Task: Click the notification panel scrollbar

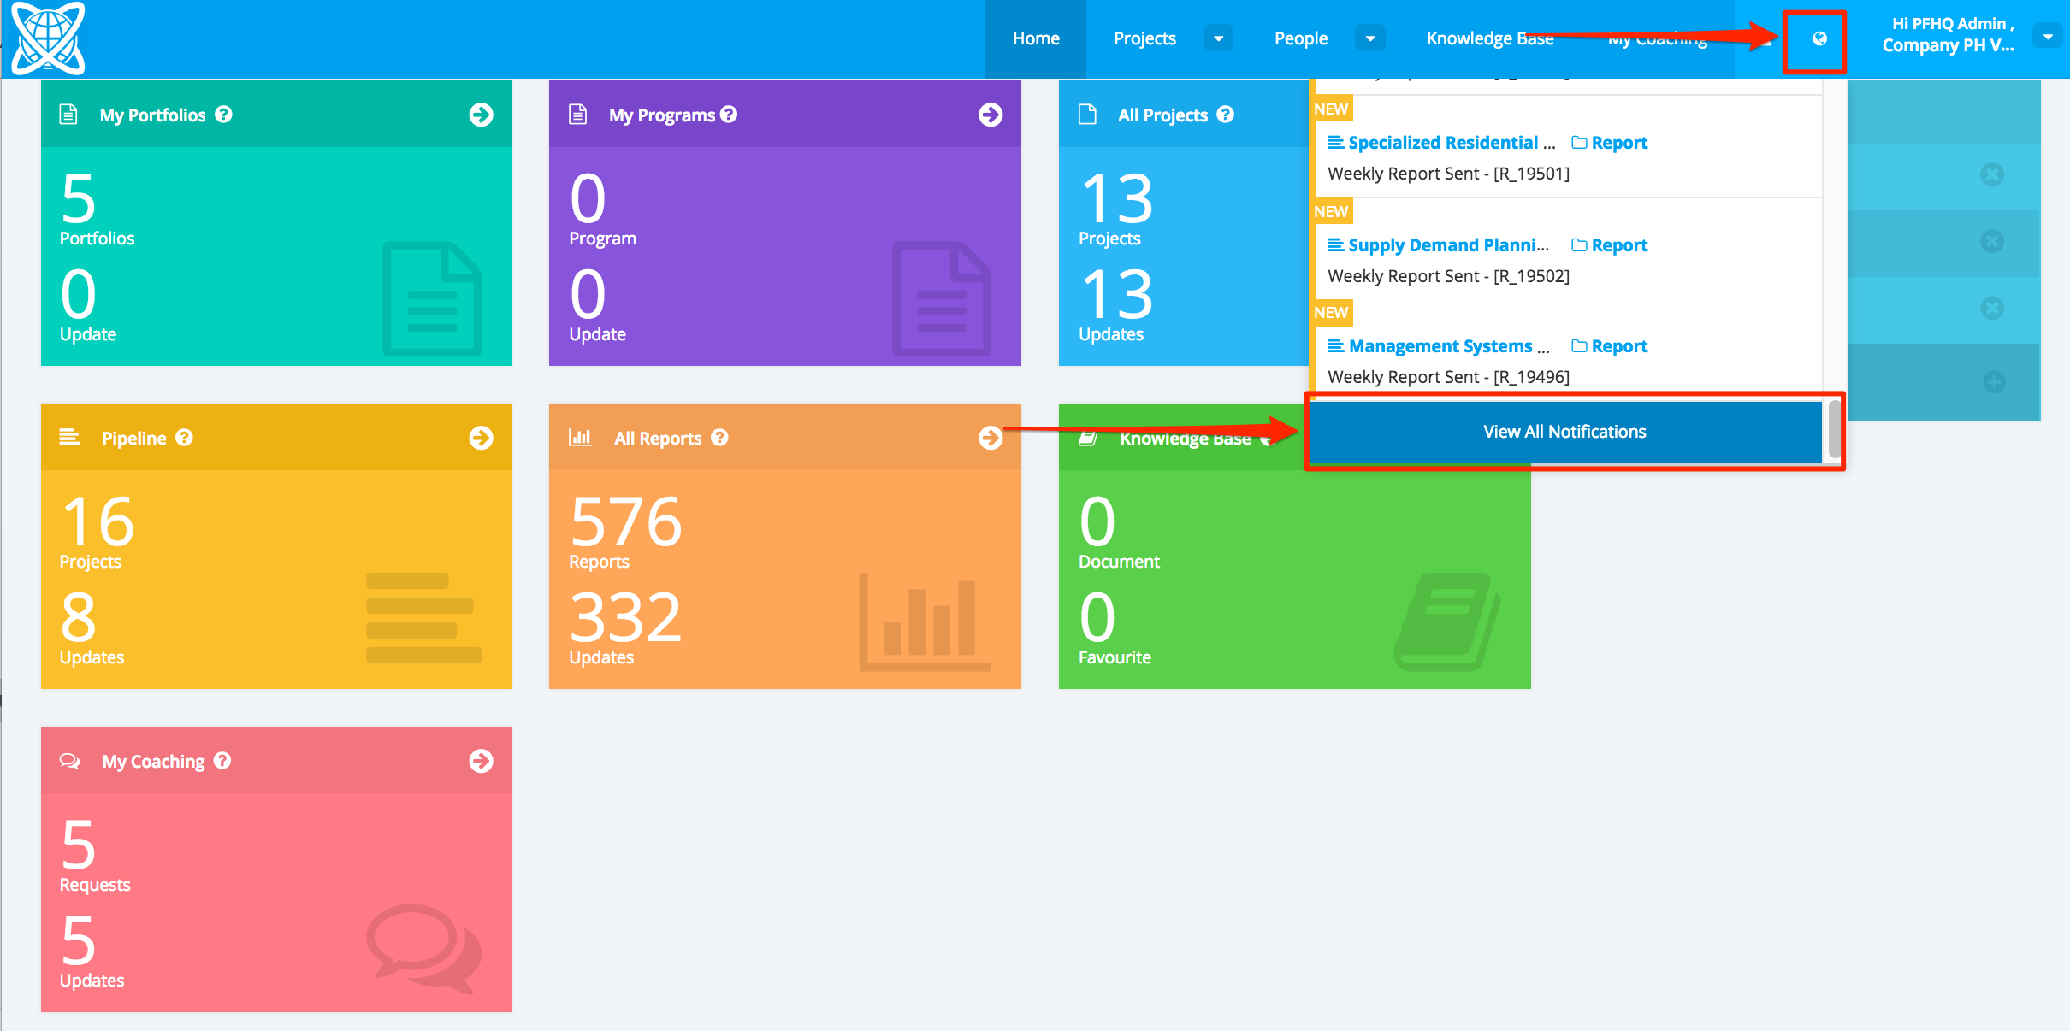Action: [1833, 429]
